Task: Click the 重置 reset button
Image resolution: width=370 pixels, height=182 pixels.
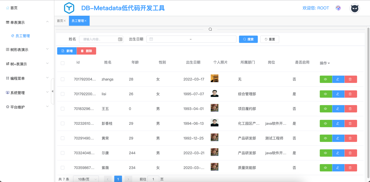Action: pos(270,39)
